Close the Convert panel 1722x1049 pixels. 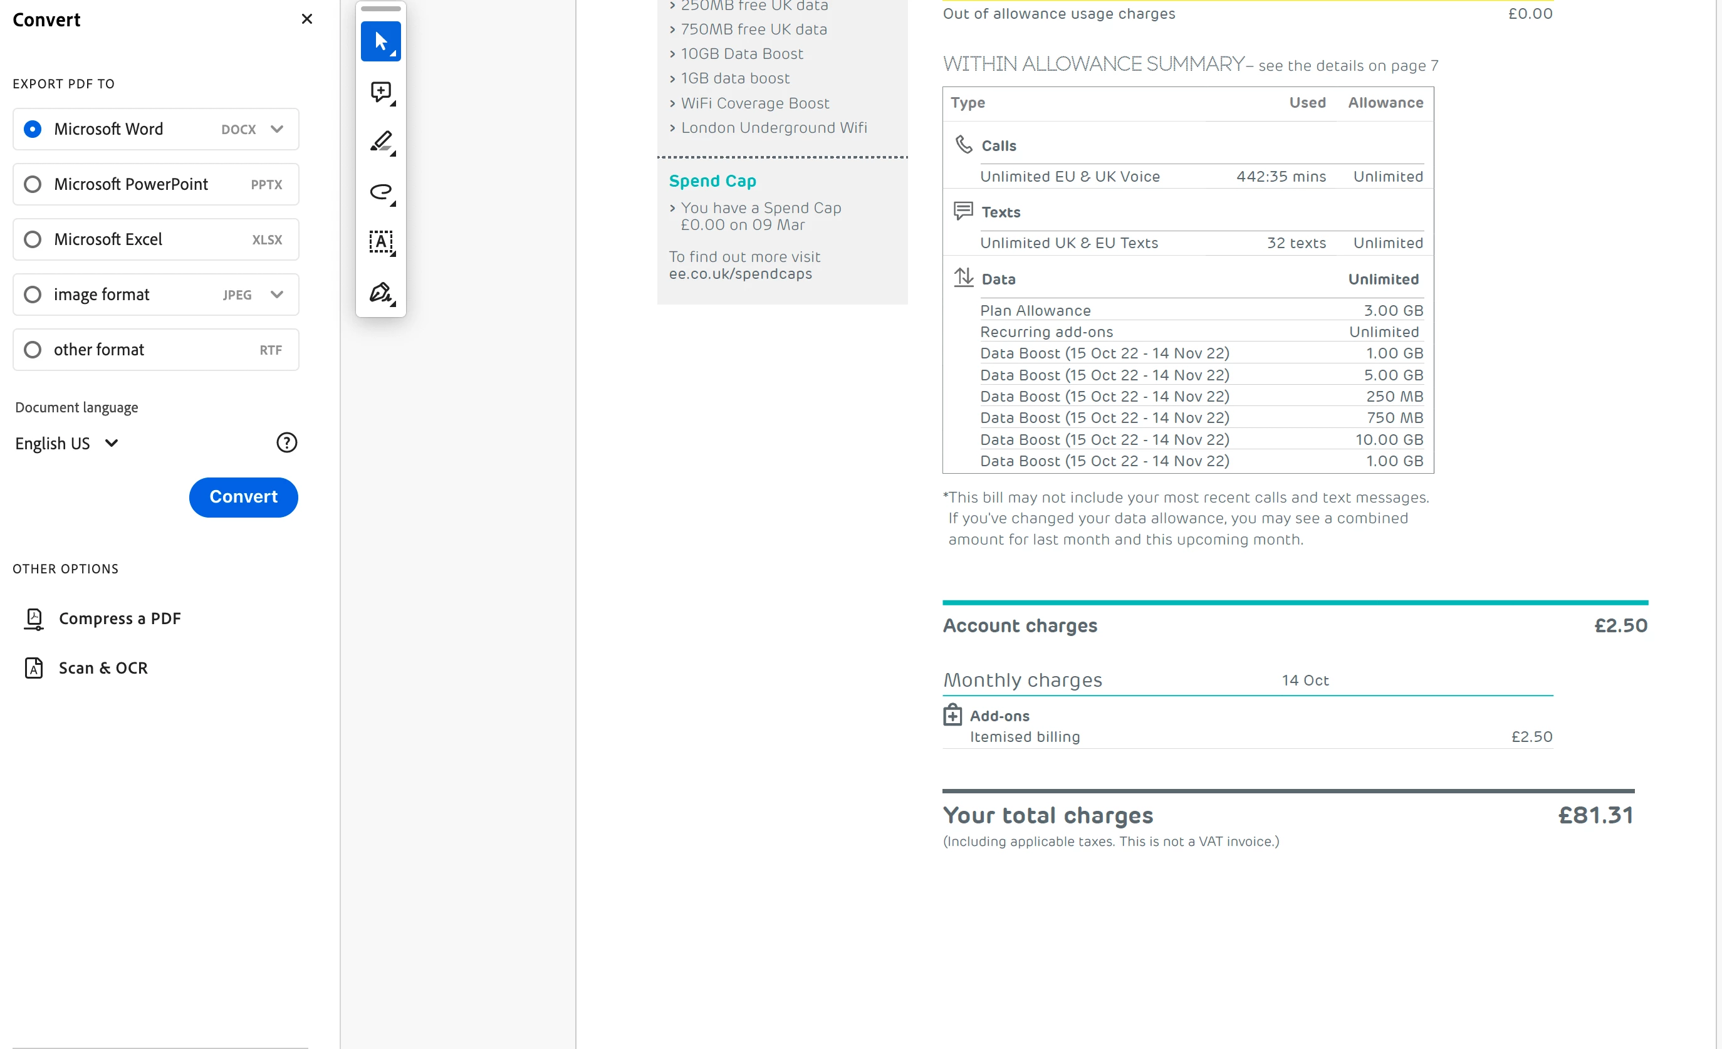(x=306, y=19)
